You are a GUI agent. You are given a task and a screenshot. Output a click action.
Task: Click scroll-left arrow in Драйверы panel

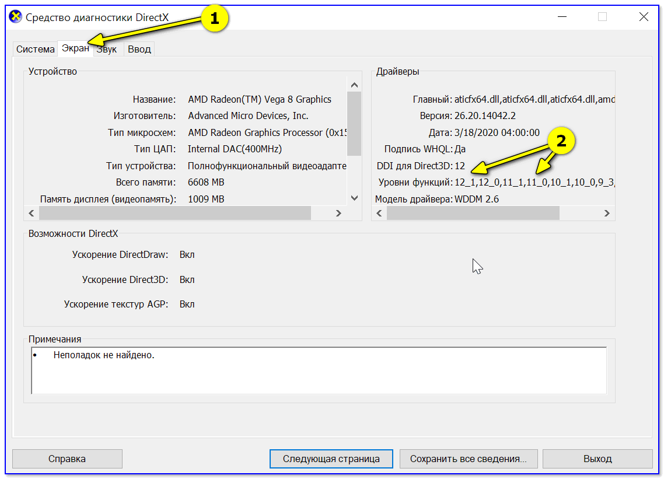pyautogui.click(x=379, y=214)
